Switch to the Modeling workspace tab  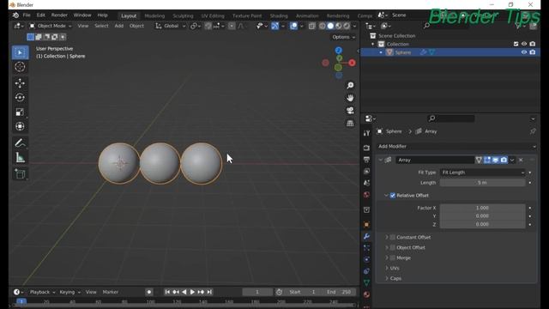tap(154, 15)
